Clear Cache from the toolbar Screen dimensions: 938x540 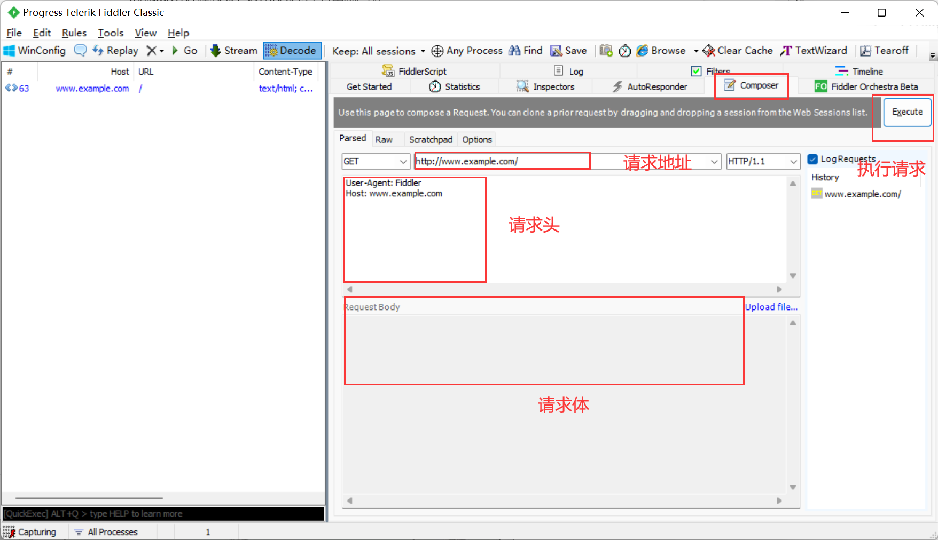point(738,51)
